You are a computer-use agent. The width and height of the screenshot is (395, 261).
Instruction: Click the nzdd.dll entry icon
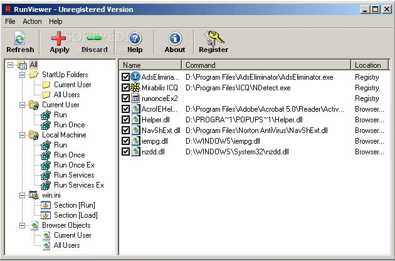click(135, 152)
